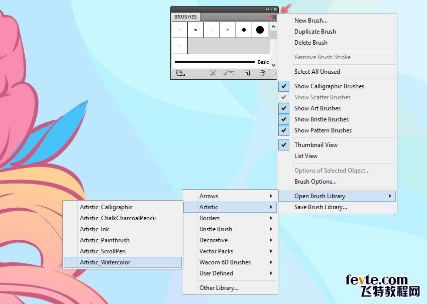This screenshot has width=427, height=304.
Task: Click the Delete Brush trash icon
Action: pos(262,73)
